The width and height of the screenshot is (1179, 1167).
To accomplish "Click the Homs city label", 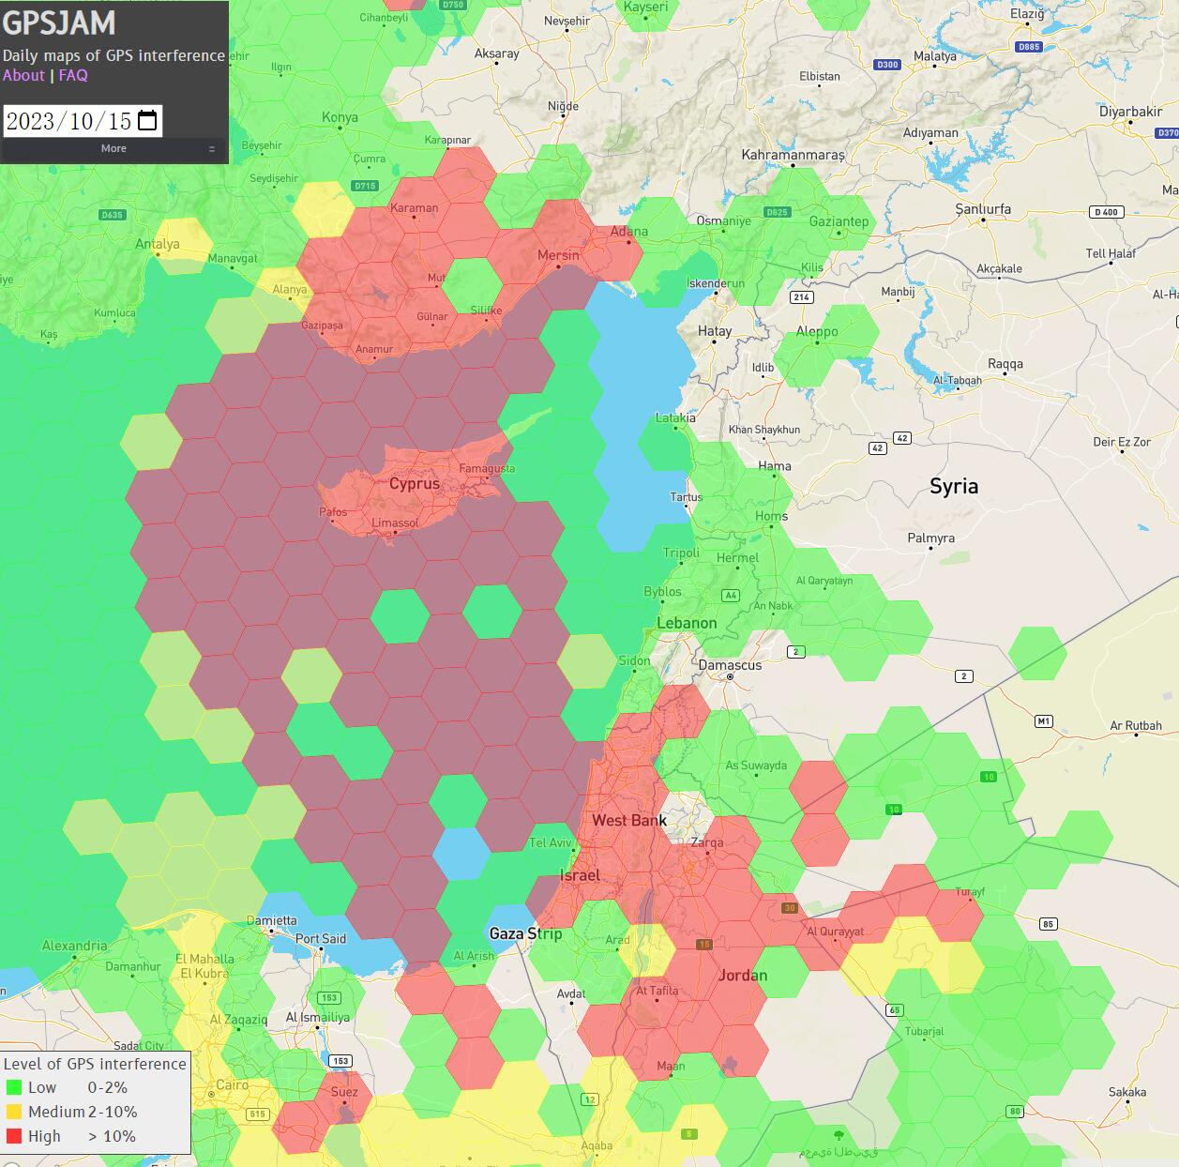I will (771, 516).
